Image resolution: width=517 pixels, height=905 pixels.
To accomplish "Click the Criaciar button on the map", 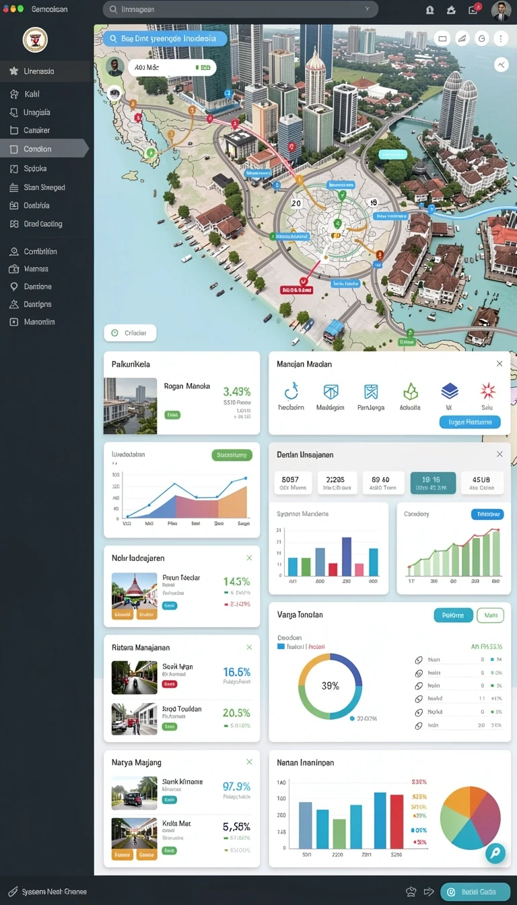I will [x=130, y=333].
